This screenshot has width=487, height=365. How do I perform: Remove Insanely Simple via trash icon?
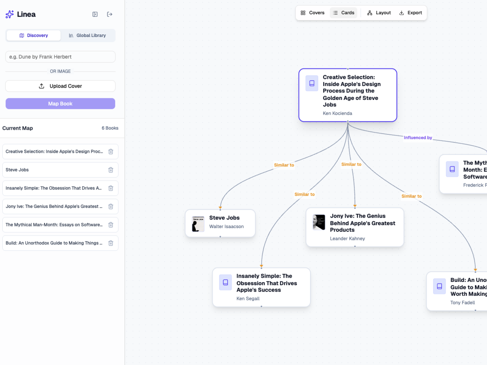[111, 188]
